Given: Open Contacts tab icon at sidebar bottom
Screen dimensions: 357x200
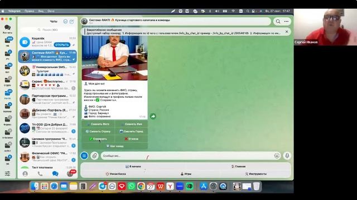Looking at the screenshot, I should click(25, 174).
